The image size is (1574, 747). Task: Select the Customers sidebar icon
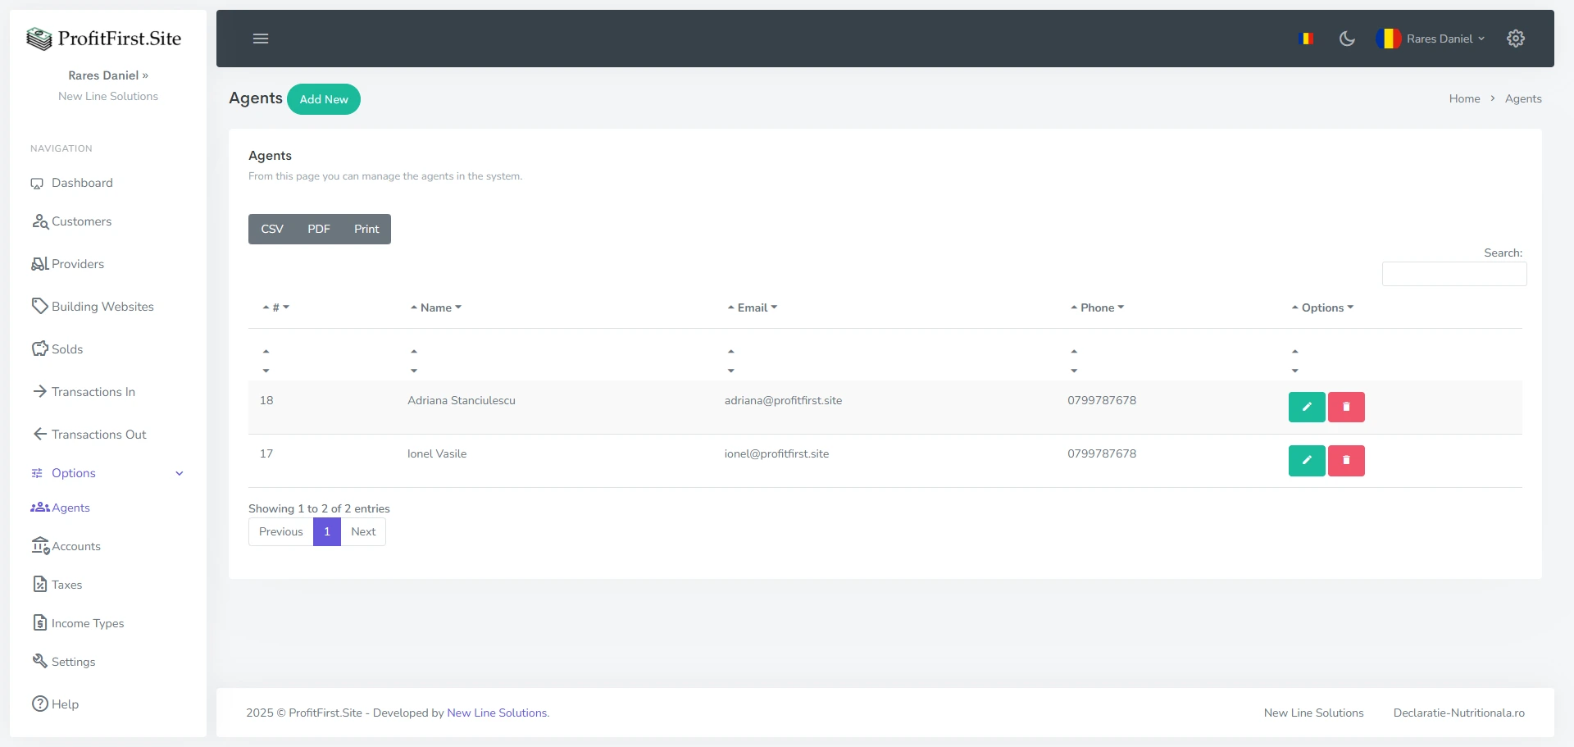click(x=39, y=221)
